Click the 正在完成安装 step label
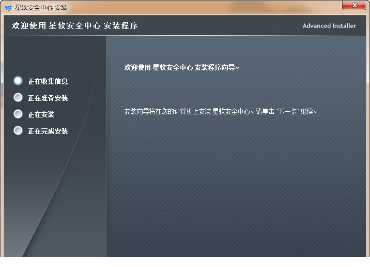 [48, 131]
